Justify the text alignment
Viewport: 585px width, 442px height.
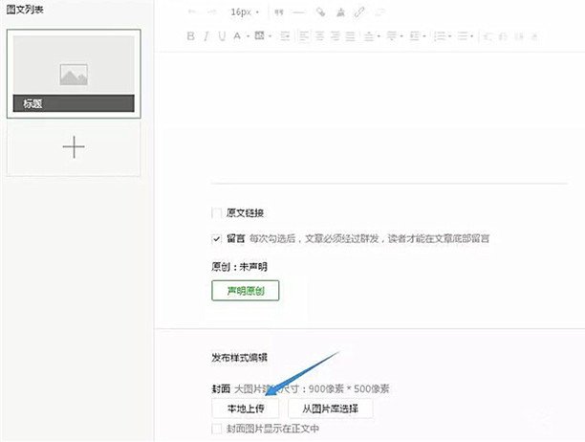(x=350, y=36)
